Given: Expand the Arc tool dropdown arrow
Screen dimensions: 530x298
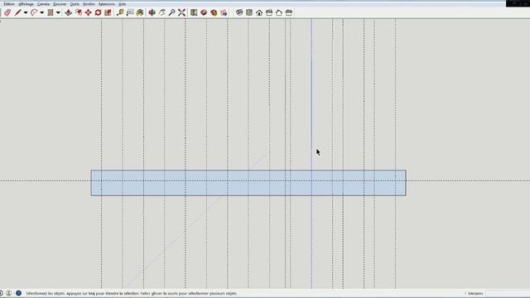Looking at the screenshot, I should [42, 13].
